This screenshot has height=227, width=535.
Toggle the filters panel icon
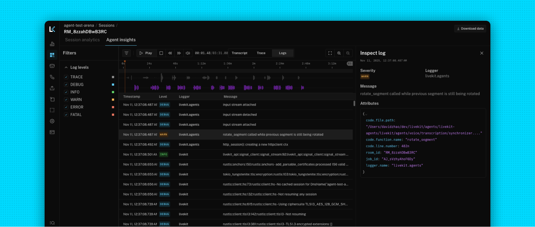[127, 53]
